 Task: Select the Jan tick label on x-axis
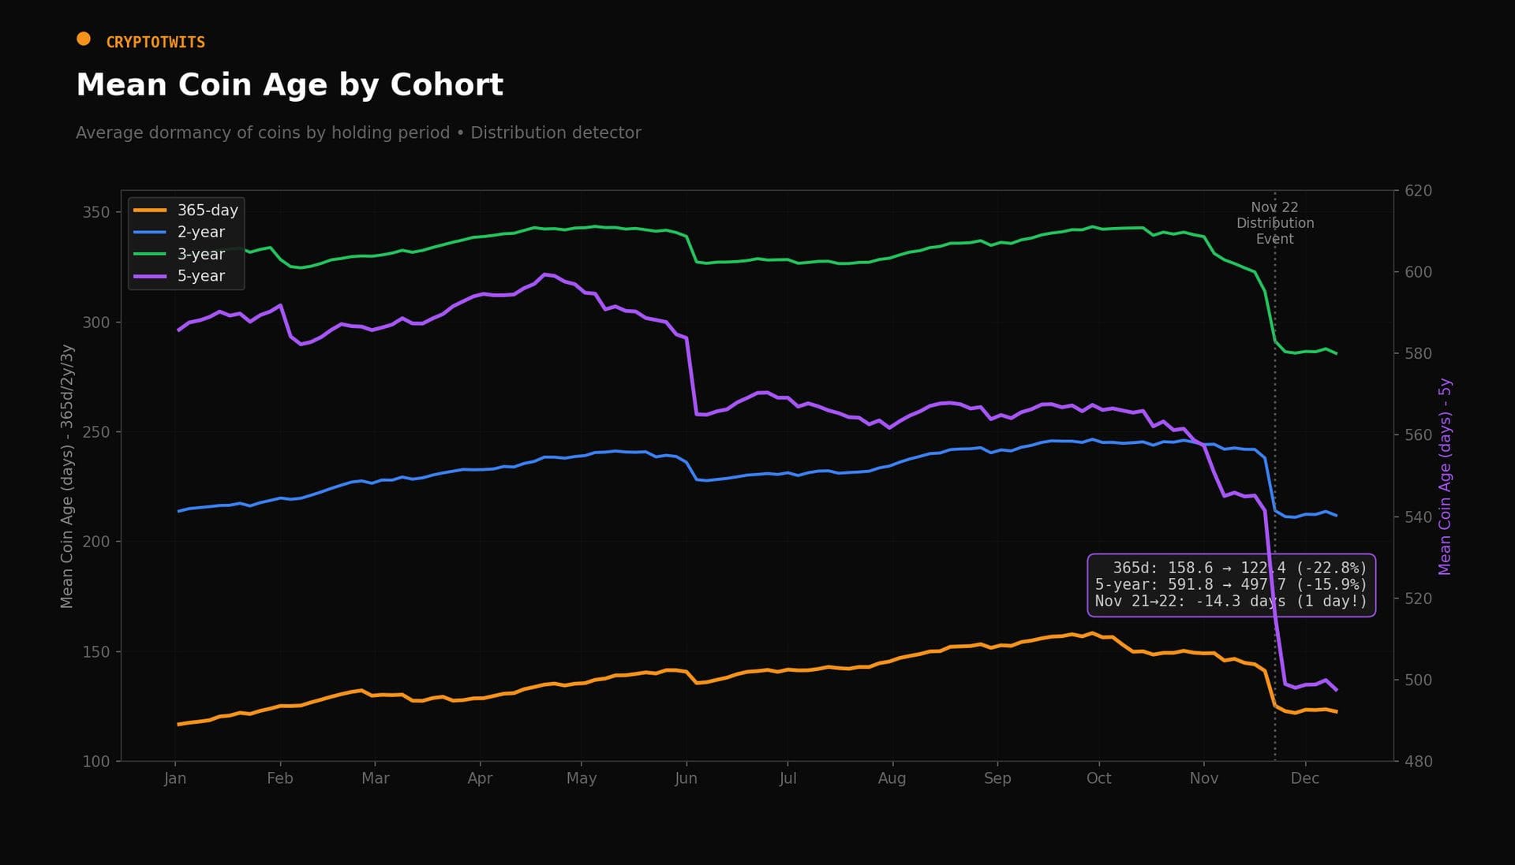175,778
